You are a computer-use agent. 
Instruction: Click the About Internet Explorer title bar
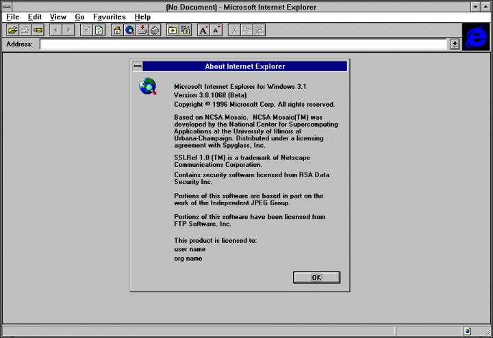tap(245, 66)
